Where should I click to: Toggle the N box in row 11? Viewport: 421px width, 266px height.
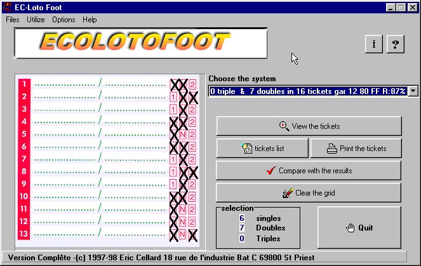[x=183, y=209]
